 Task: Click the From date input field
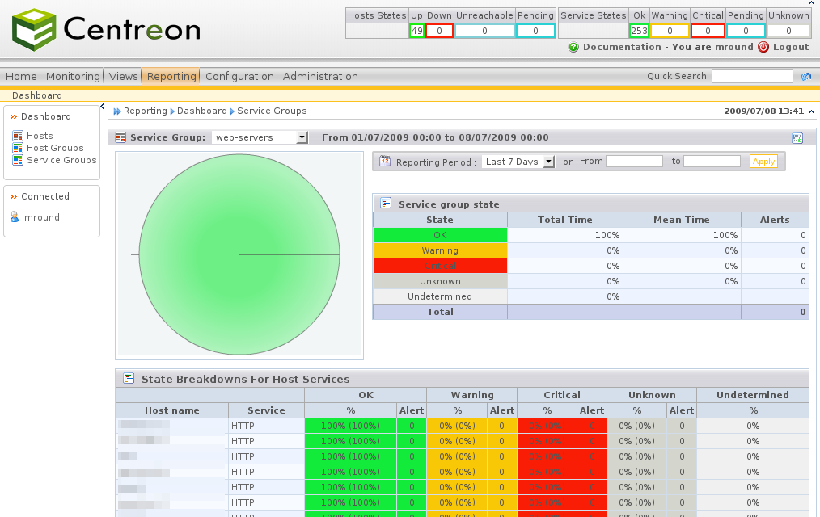tap(634, 162)
